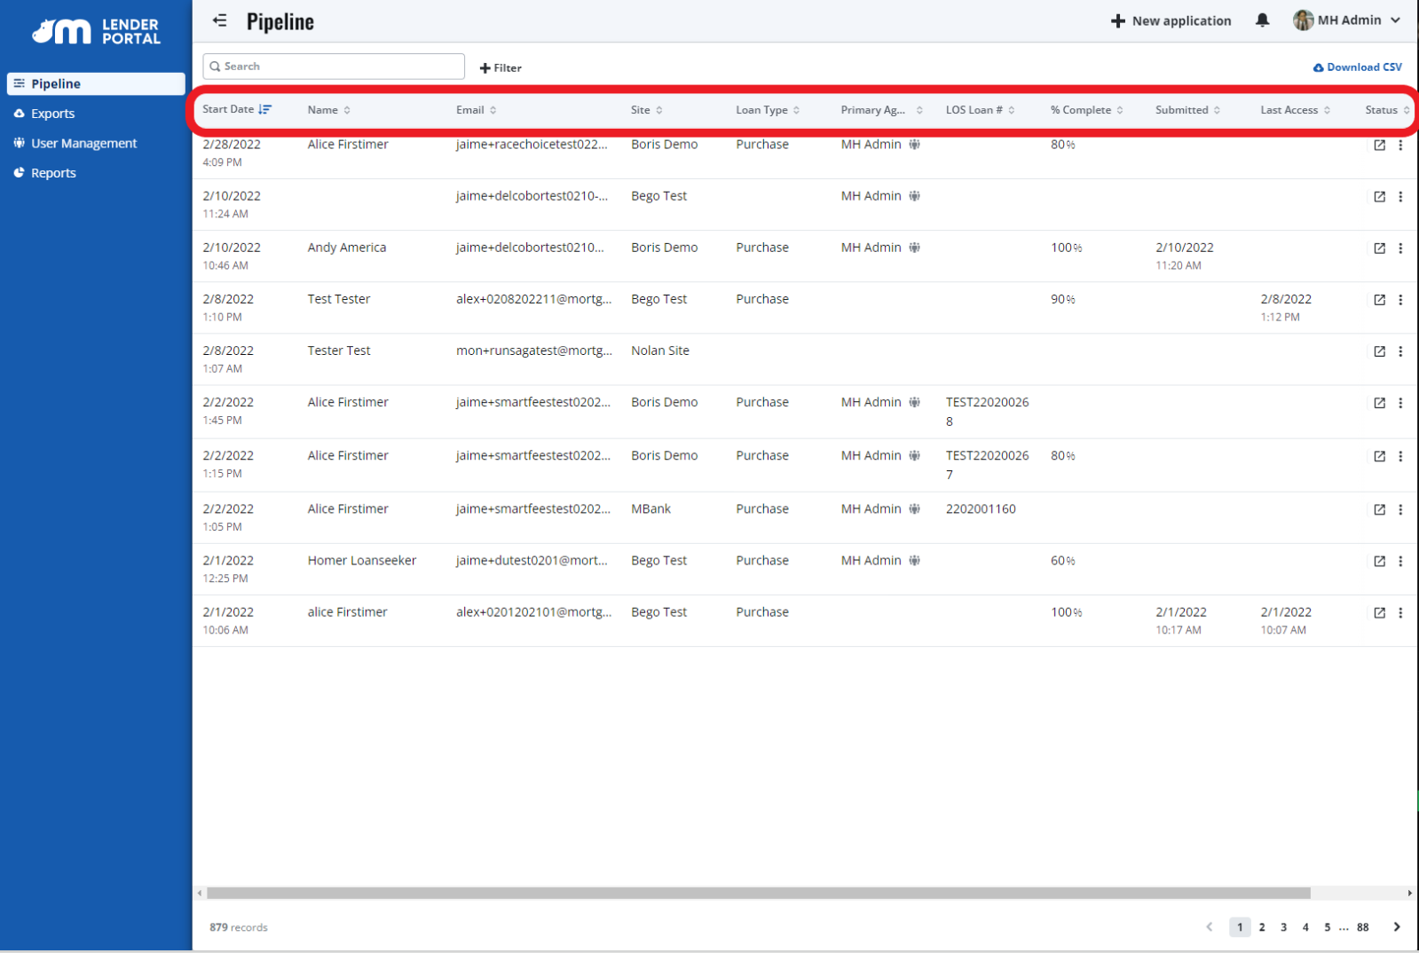
Task: Open Tester Test application external link icon
Action: coord(1379,350)
